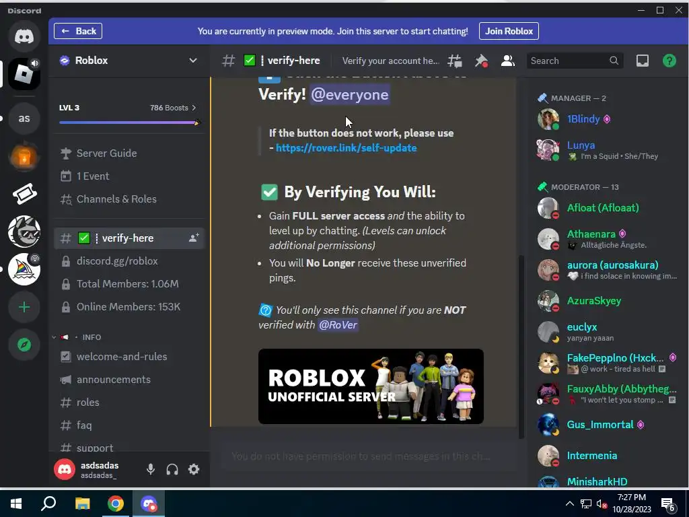
Task: Open User Settings gear icon
Action: pos(194,469)
